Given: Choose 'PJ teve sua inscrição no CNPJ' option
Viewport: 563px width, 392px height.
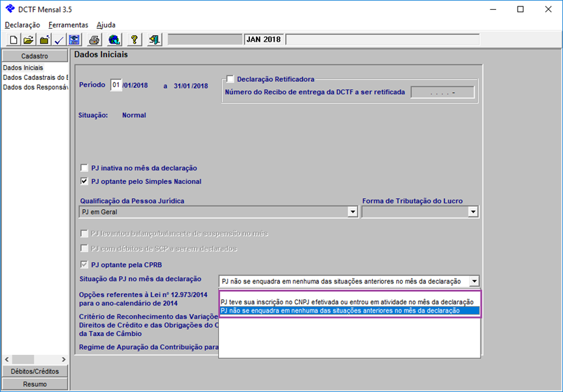Looking at the screenshot, I should 347,302.
